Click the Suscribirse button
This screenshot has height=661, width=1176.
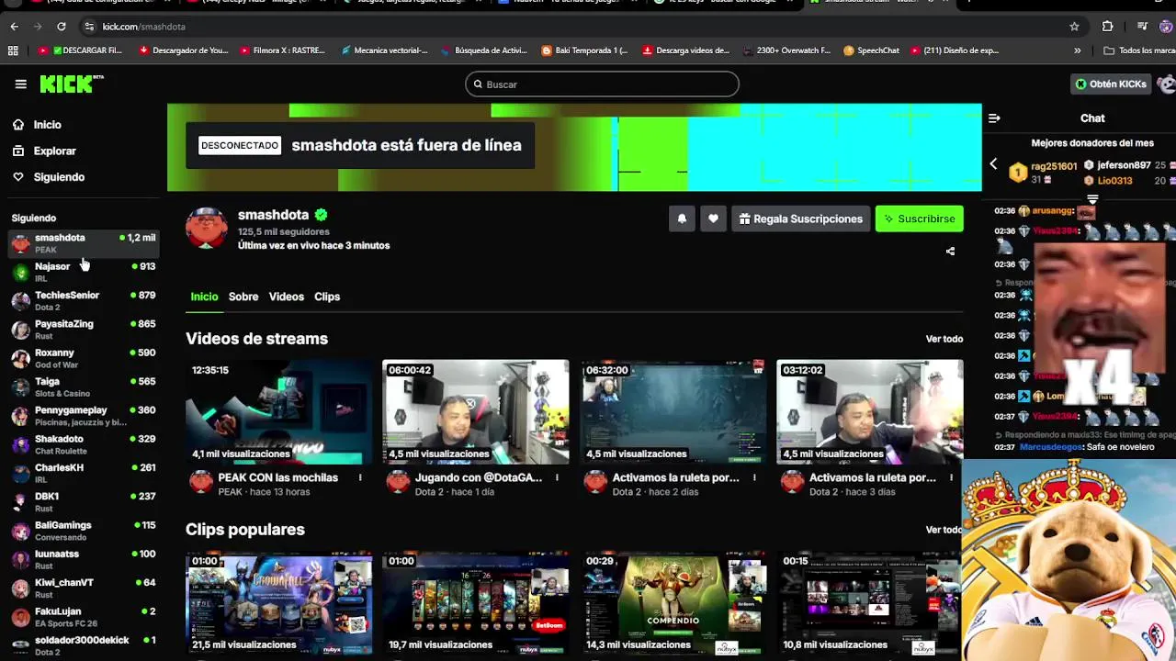coord(919,218)
